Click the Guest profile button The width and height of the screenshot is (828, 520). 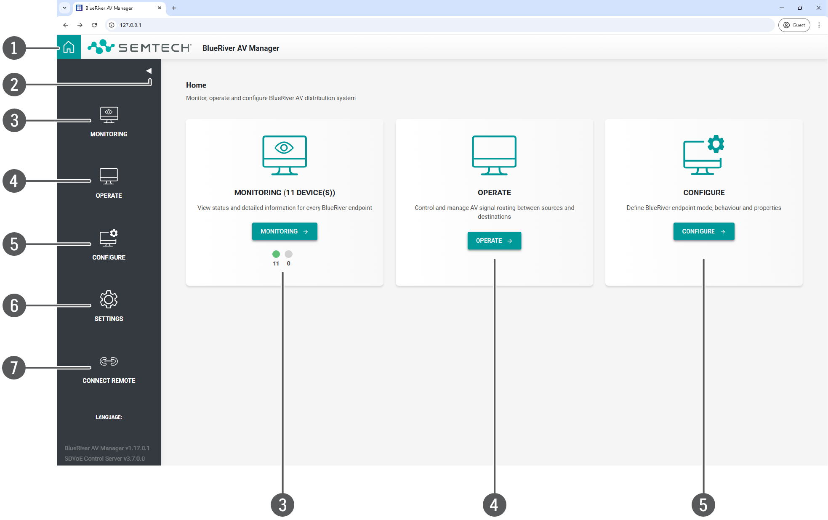click(794, 25)
